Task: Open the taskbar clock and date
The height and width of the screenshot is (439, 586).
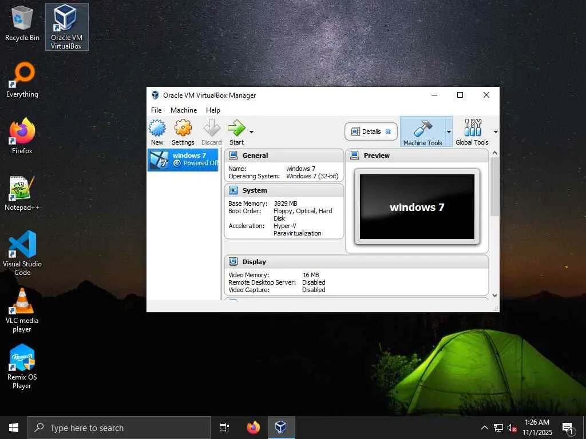Action: 537,428
